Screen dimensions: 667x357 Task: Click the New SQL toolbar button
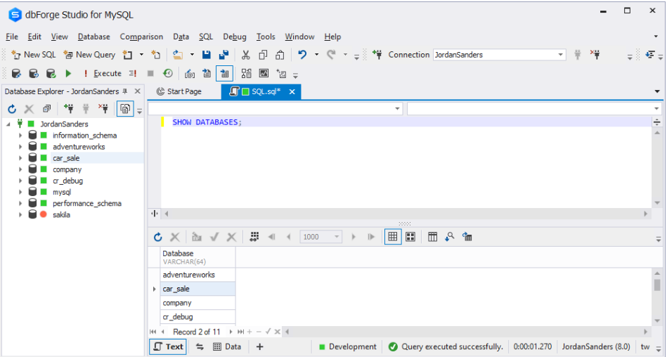[34, 55]
